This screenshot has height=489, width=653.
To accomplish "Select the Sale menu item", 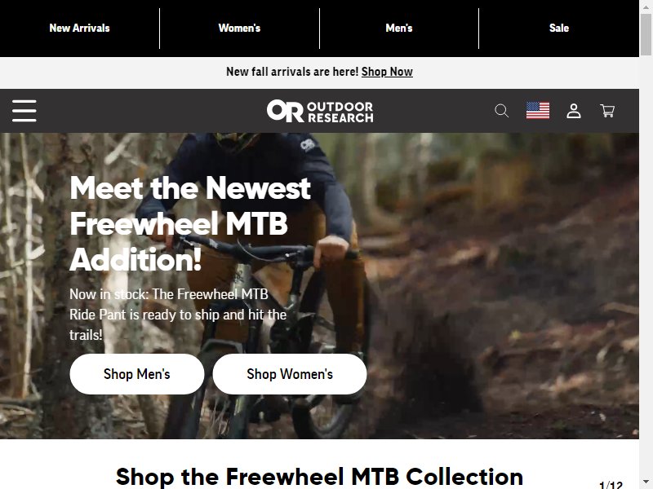I will pos(559,28).
